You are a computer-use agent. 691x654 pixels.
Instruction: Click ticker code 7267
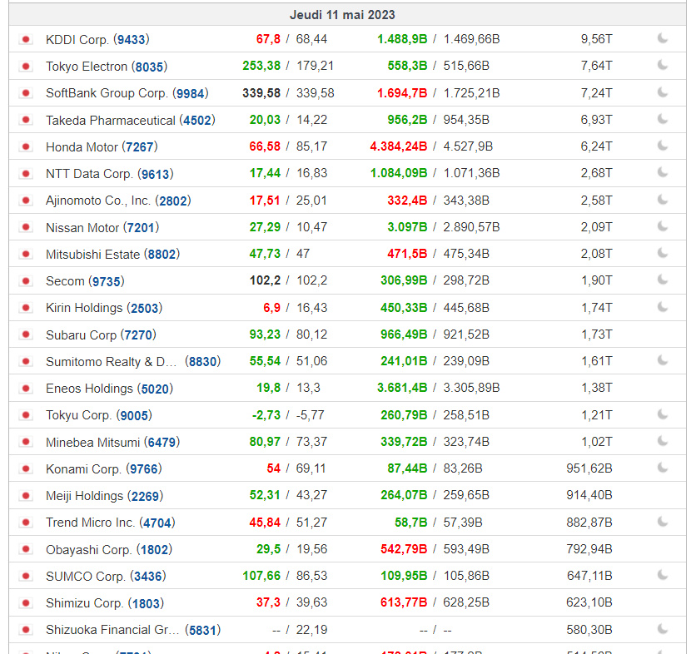[140, 147]
